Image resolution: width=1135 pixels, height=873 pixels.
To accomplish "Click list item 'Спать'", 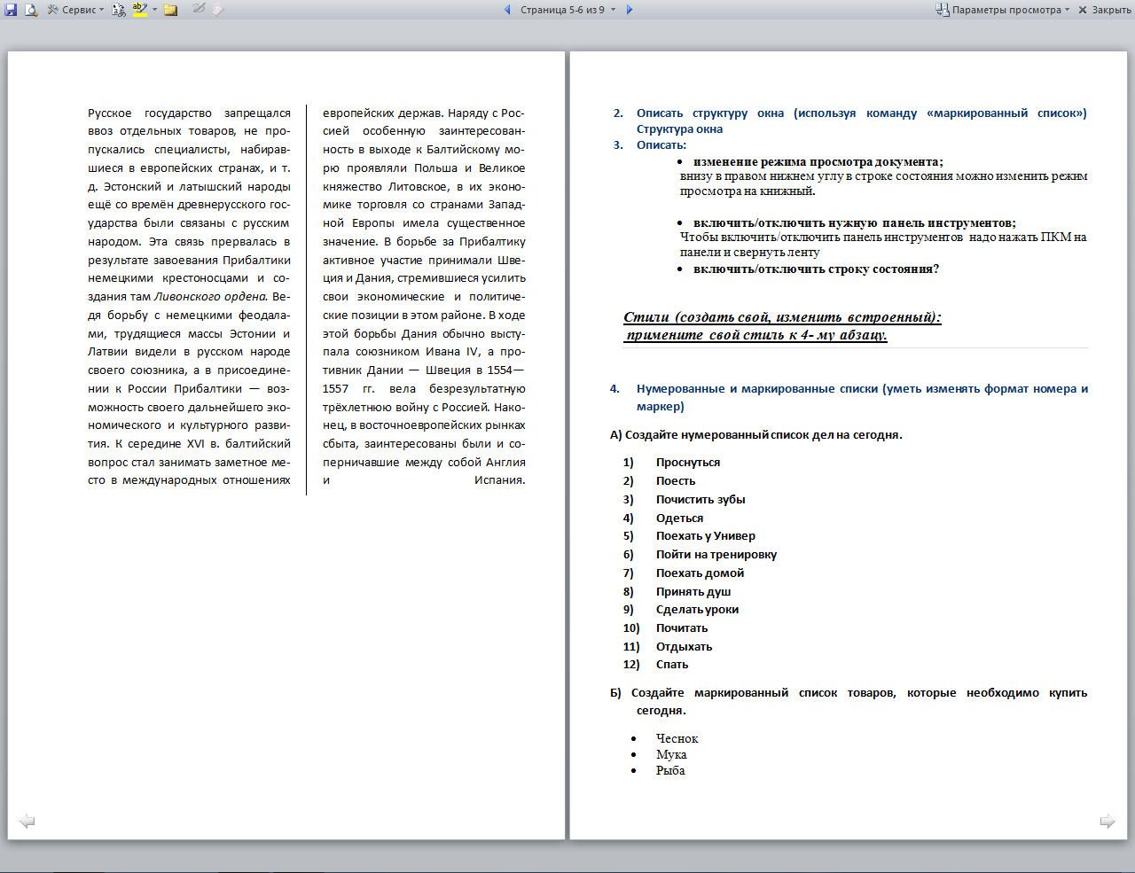I will click(x=672, y=665).
